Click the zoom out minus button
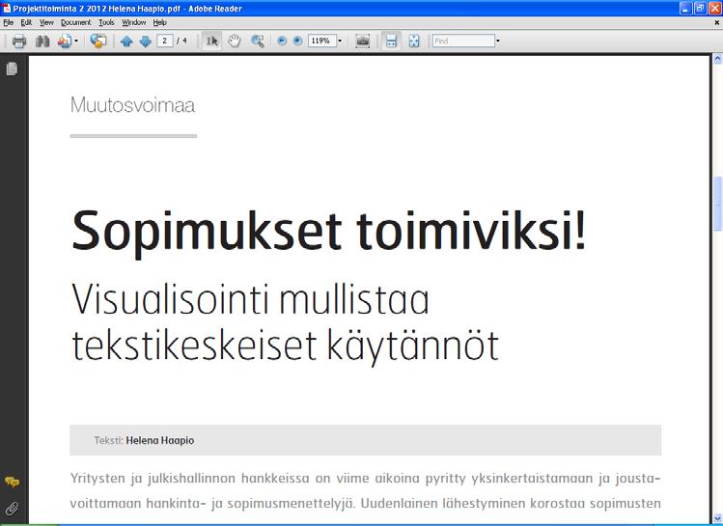The width and height of the screenshot is (723, 526). click(x=282, y=42)
